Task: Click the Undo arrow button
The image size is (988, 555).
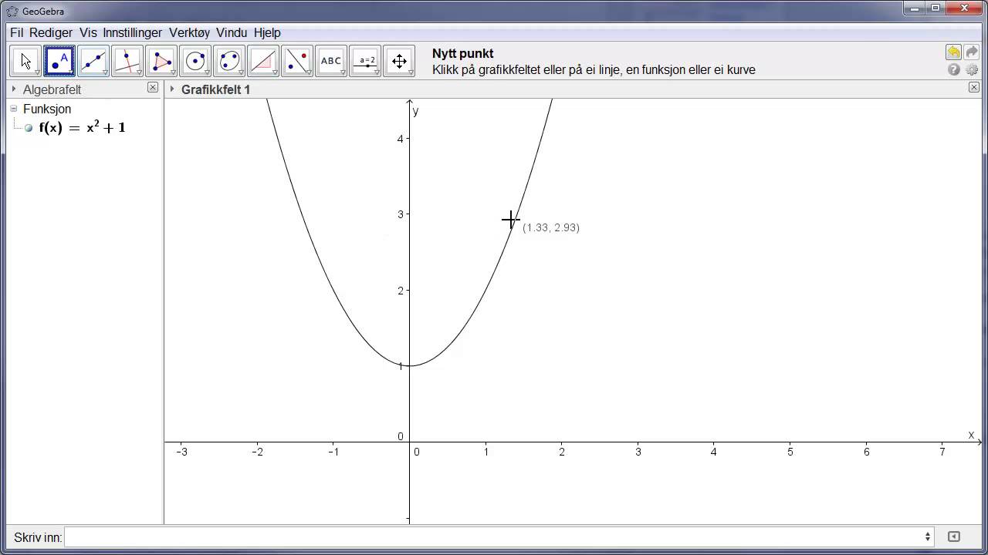Action: coord(954,52)
